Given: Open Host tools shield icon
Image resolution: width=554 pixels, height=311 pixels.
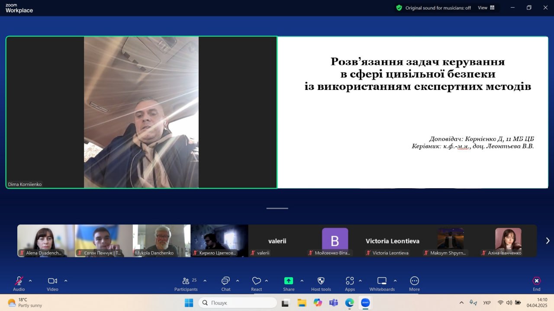Looking at the screenshot, I should click(x=321, y=281).
